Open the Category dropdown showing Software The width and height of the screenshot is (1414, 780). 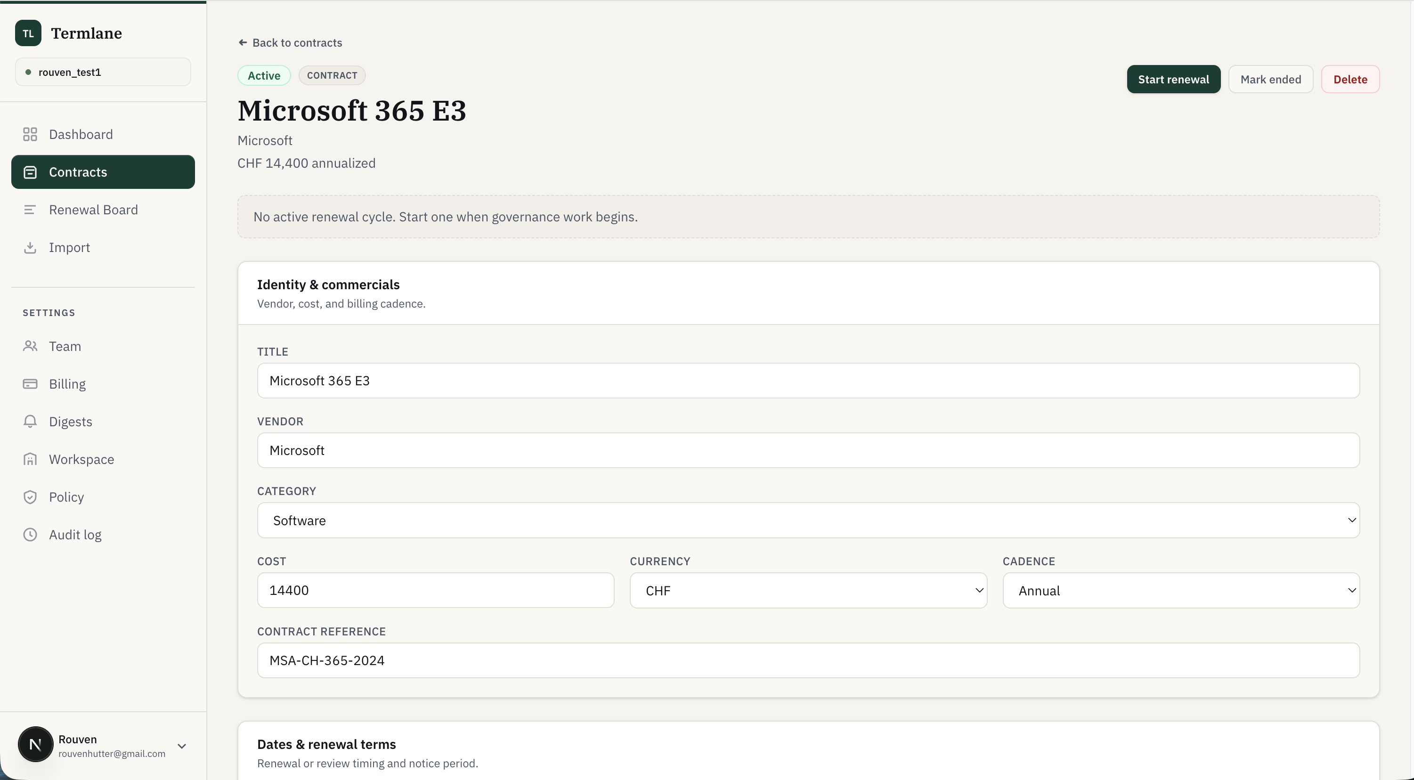(x=808, y=520)
